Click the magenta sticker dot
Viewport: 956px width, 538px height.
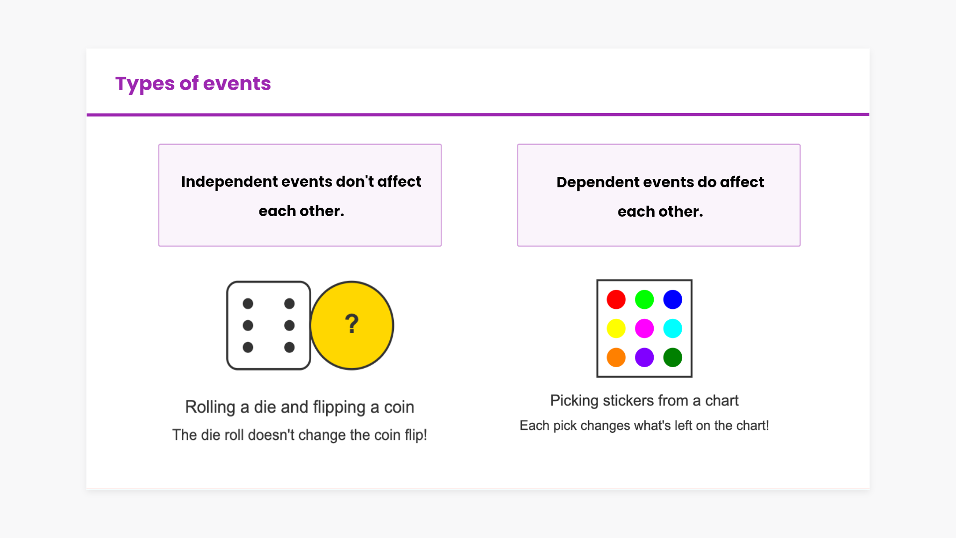point(644,328)
